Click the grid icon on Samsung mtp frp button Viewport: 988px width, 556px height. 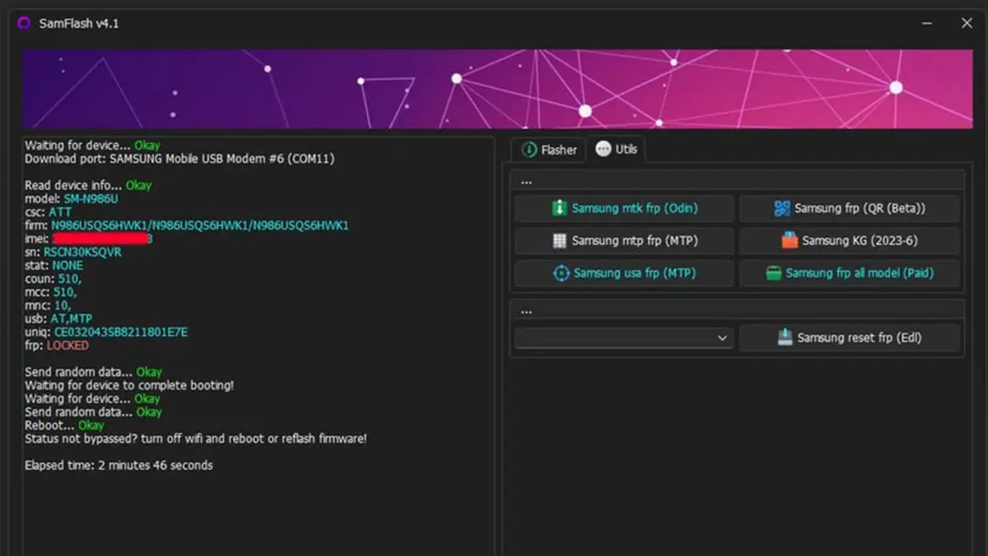tap(559, 241)
